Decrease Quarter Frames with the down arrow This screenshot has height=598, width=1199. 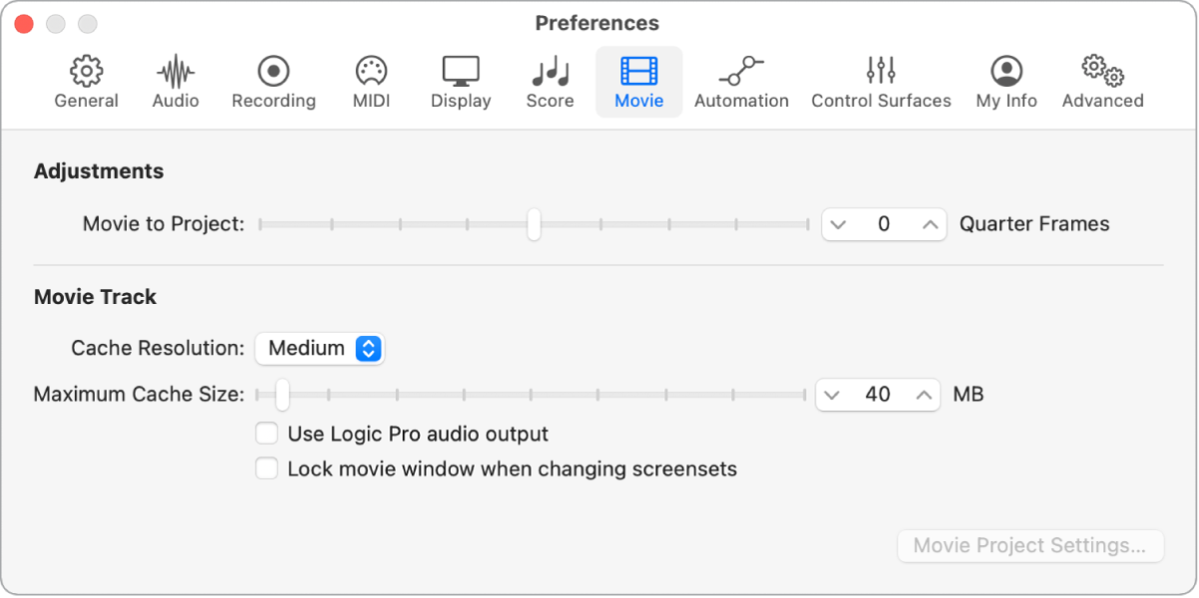[x=838, y=224]
